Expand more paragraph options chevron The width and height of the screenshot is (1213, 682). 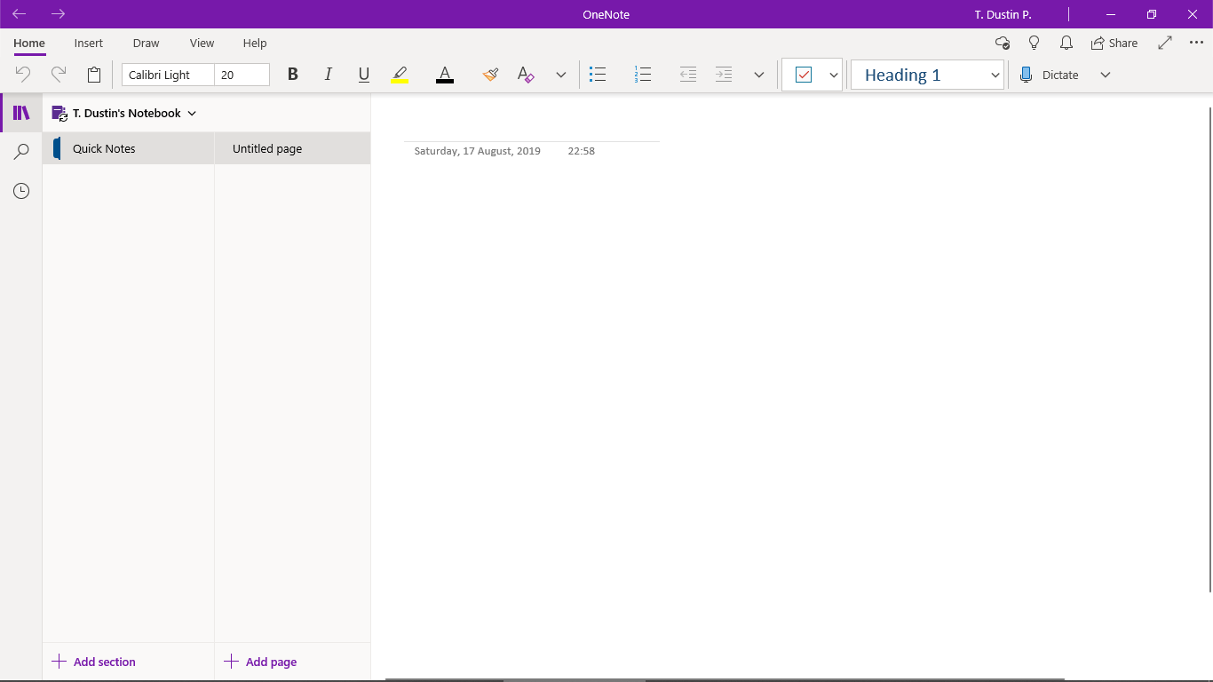(759, 75)
